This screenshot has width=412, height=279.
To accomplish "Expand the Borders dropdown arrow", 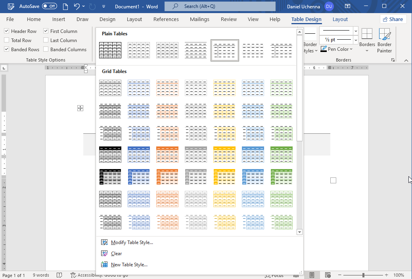I will coord(367,51).
